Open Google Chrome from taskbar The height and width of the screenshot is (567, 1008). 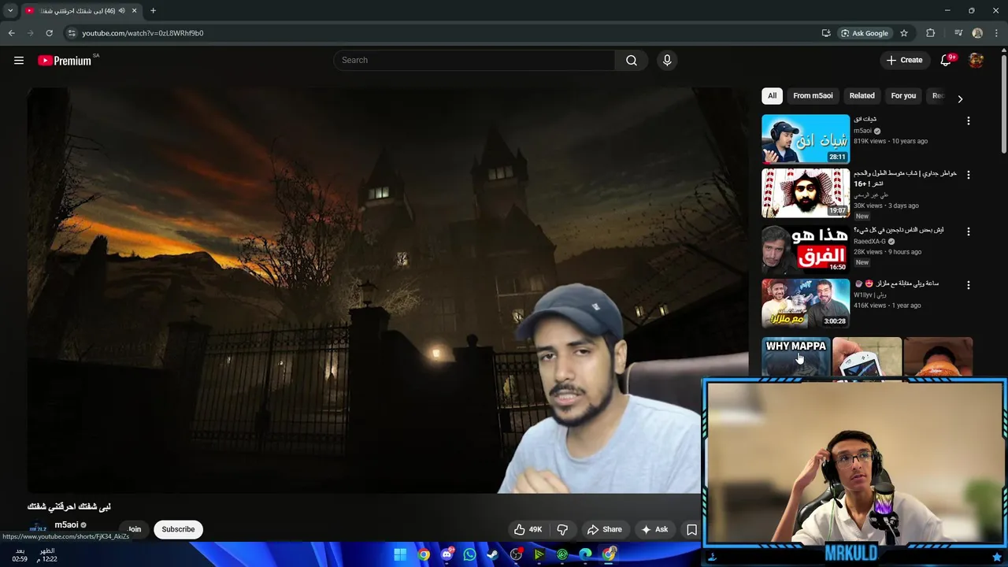pos(424,554)
